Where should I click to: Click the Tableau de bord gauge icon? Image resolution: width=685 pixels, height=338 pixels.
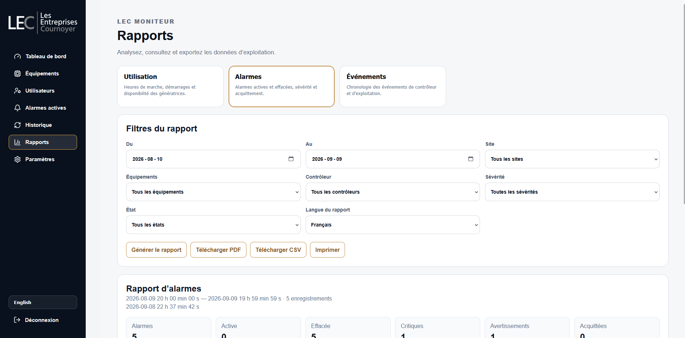(17, 56)
